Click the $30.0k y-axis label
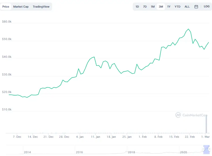This screenshot has height=156, width=212. (x=7, y=74)
